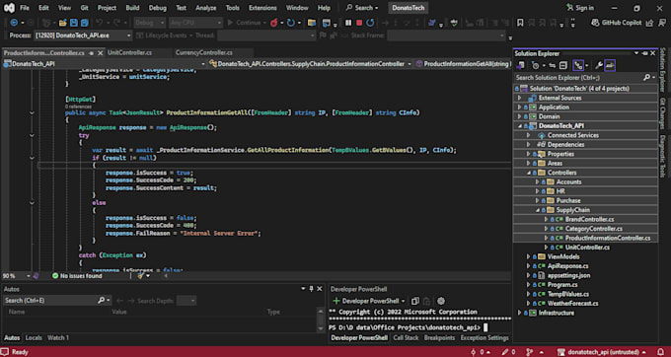Collapse the SupplyChain folder

[537, 210]
